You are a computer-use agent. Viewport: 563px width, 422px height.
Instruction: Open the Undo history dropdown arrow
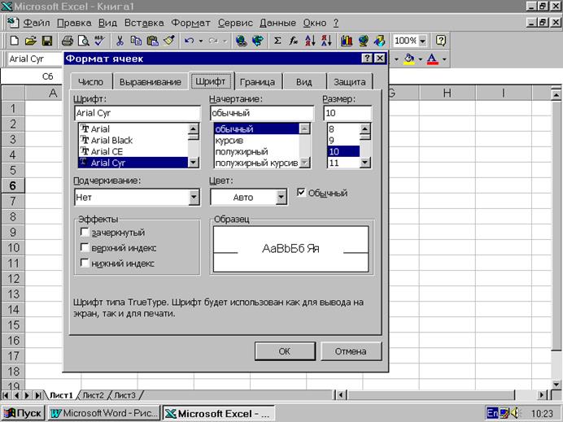[201, 41]
